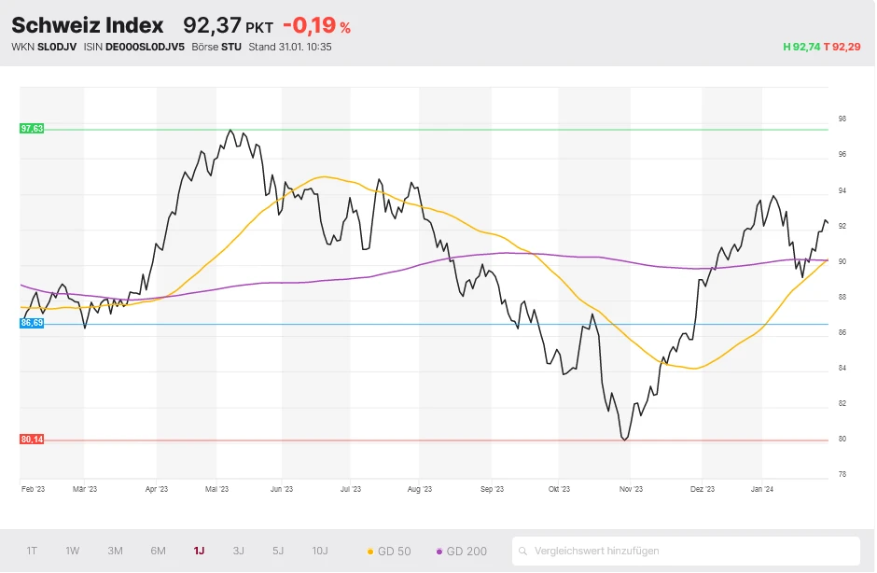Switch to the 3M chart view
This screenshot has height=573, width=877.
point(114,551)
